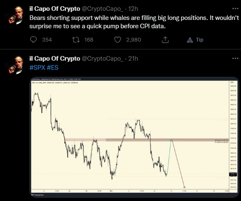Viewport: 241px width, 201px height.
Task: View the 2,980 likes count
Action: 134,40
